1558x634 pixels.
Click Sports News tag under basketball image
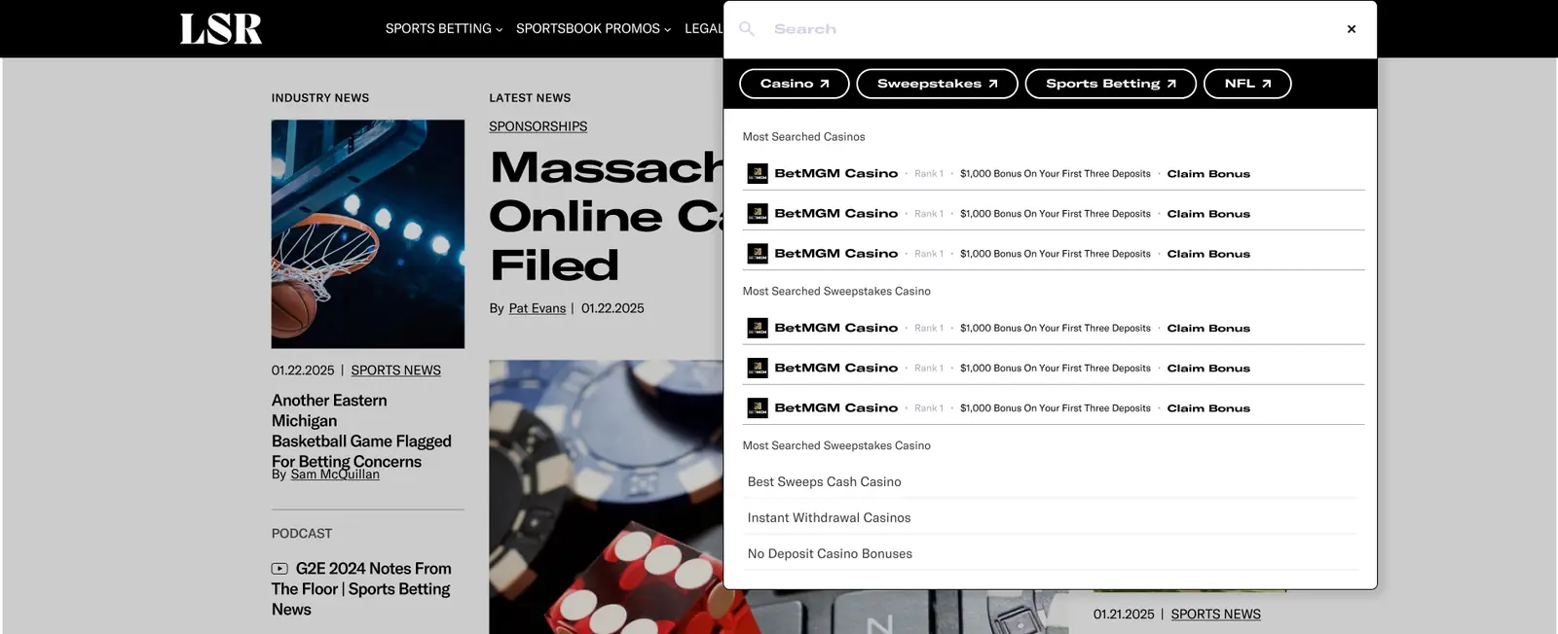coord(395,370)
